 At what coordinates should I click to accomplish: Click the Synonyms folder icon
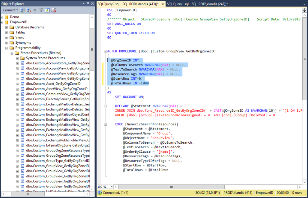click(x=12, y=43)
